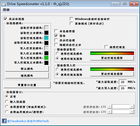Click right arrow of 启用透明度 transparency slider
Viewport: 140px width, 126px height.
click(x=132, y=107)
